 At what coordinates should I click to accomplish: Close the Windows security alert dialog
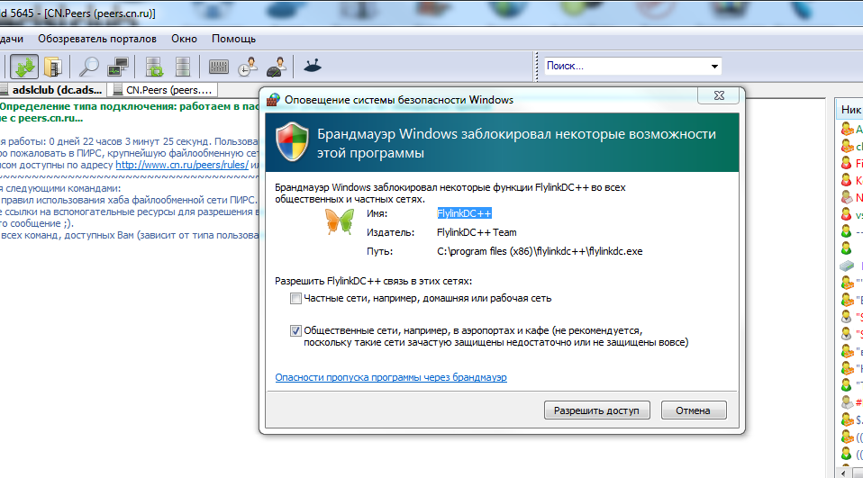[719, 95]
